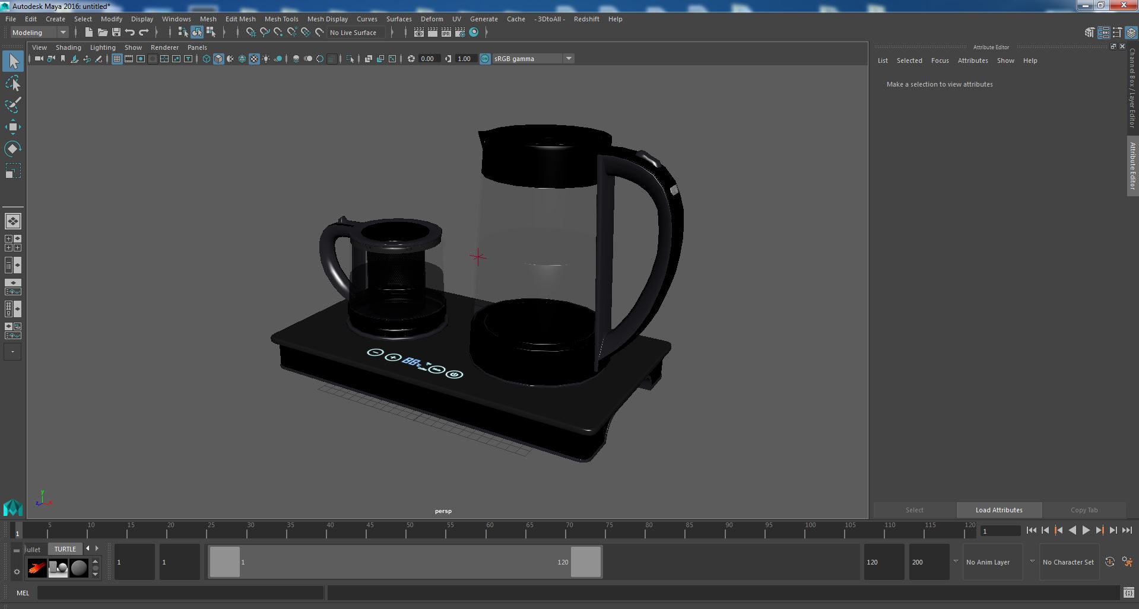Open the viewport Shading menu
The width and height of the screenshot is (1139, 609).
(68, 47)
